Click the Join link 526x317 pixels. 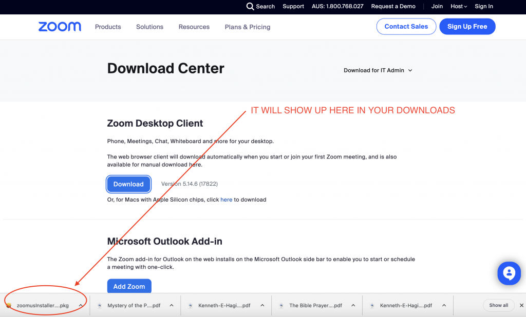(437, 6)
